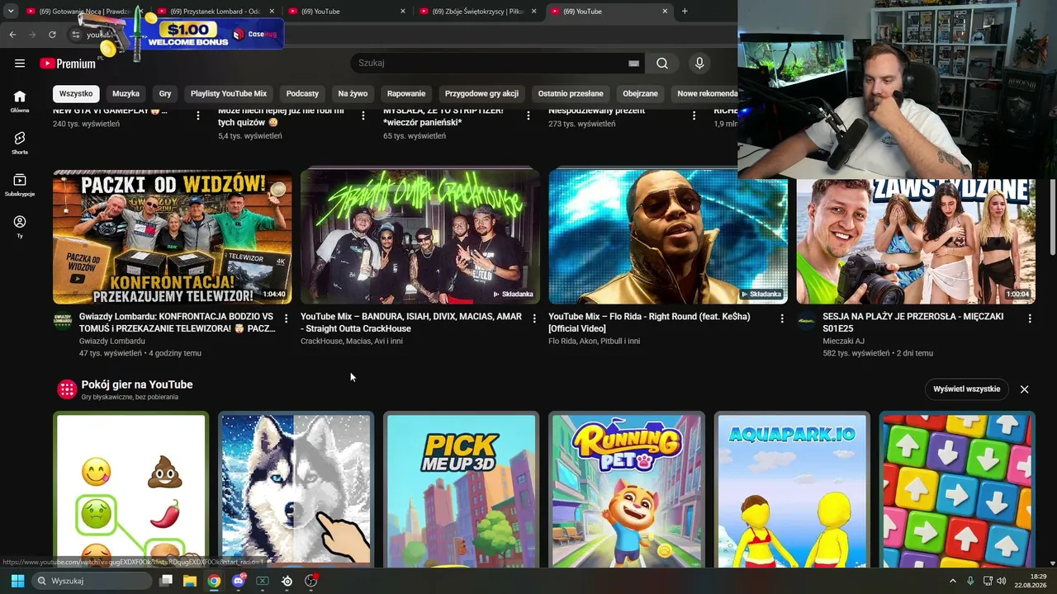Open Discord from the taskbar
The image size is (1057, 594).
coord(239,581)
